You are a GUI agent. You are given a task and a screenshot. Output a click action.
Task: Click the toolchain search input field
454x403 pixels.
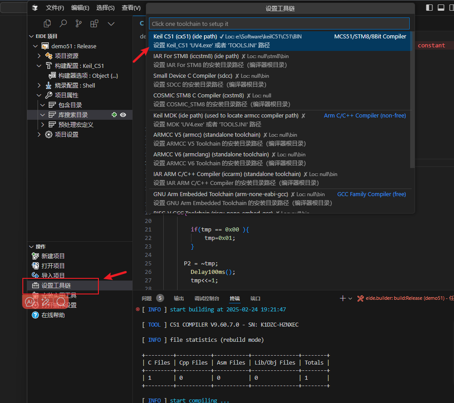click(279, 24)
